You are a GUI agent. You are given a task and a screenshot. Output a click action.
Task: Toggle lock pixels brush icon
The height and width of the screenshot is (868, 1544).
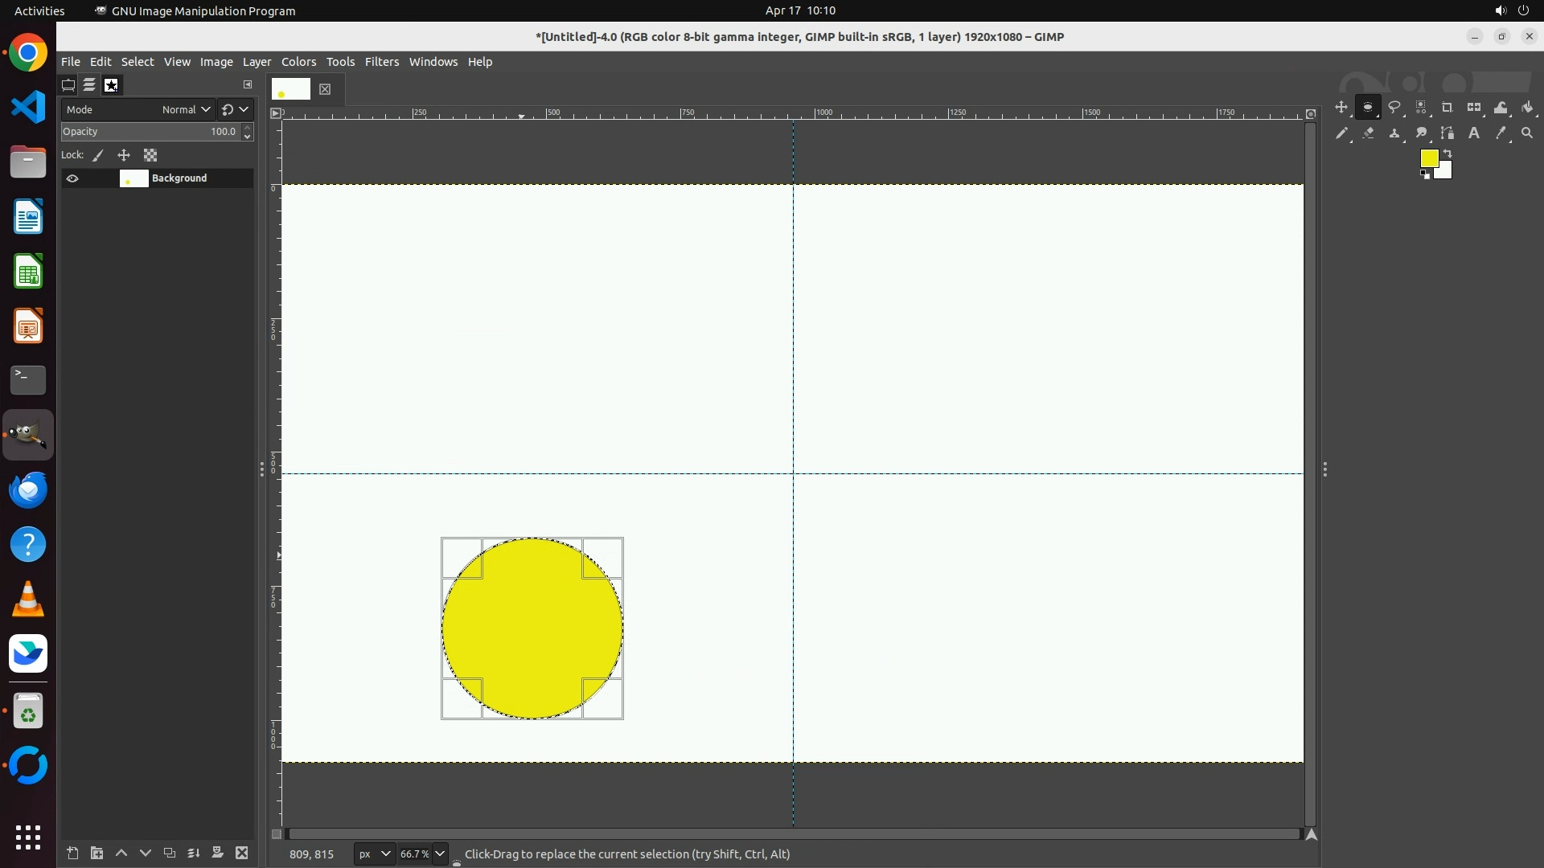coord(98,155)
